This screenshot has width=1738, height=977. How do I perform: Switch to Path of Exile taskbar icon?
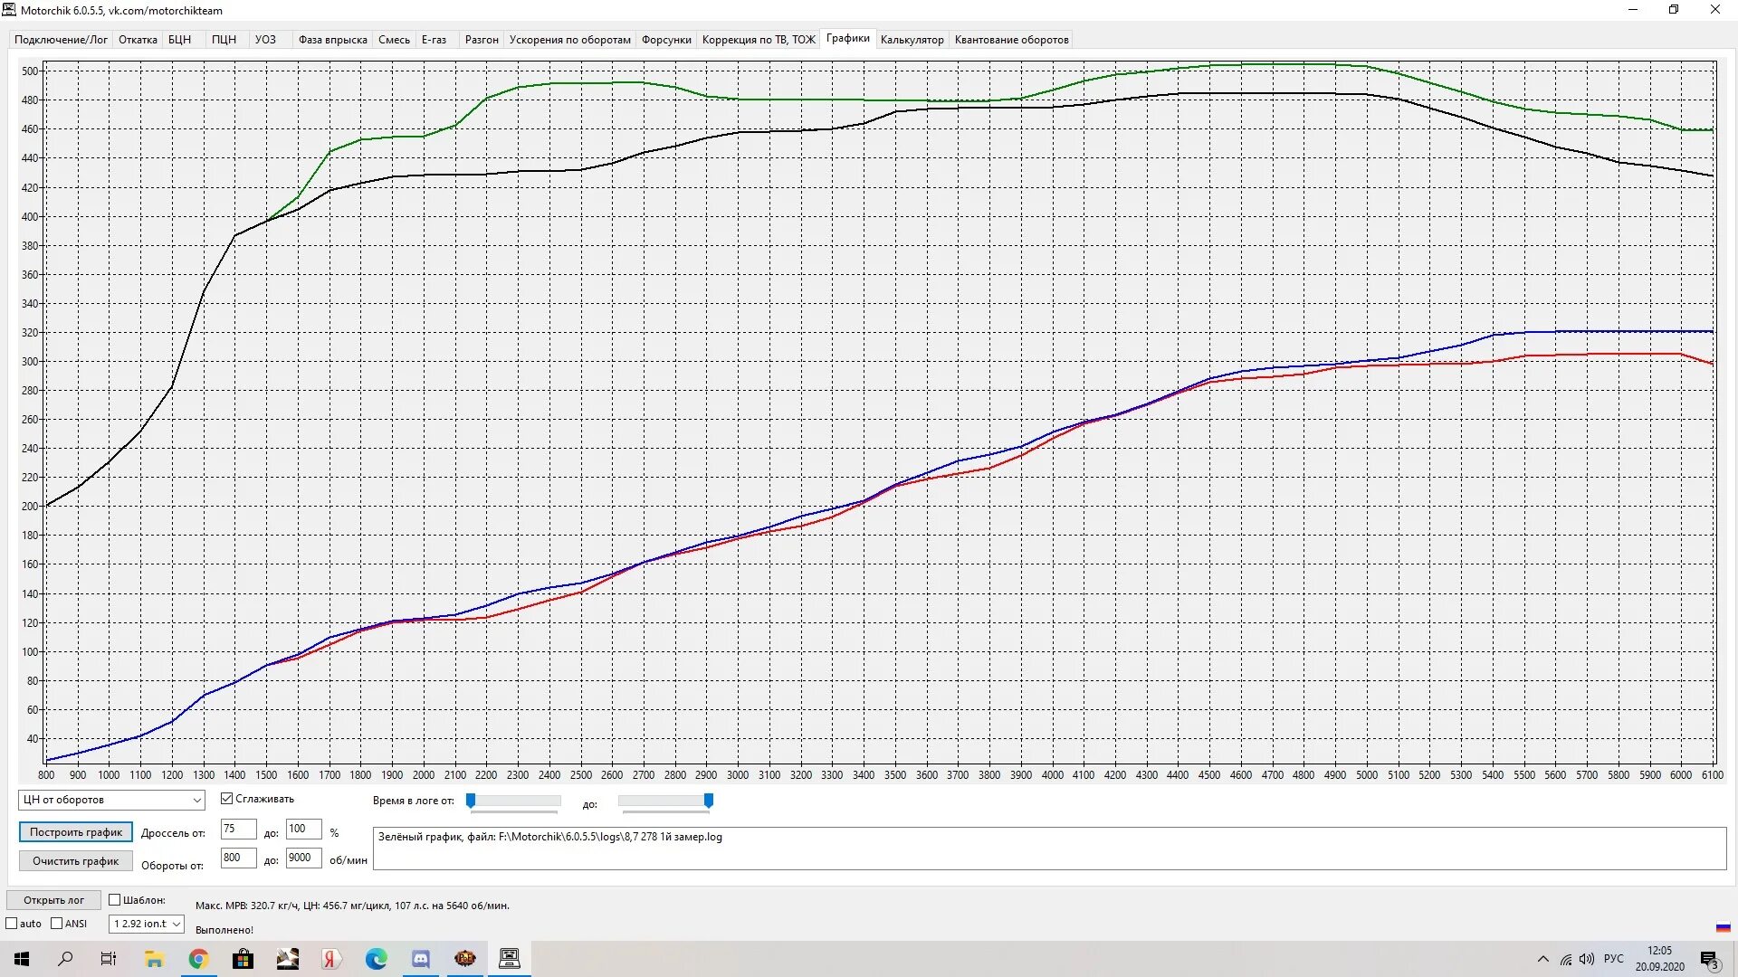click(465, 959)
